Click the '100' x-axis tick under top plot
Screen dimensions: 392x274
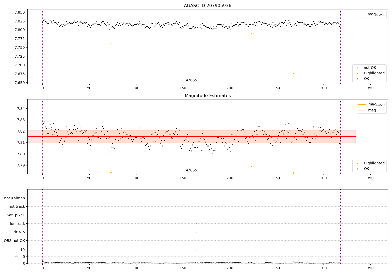coord(136,88)
